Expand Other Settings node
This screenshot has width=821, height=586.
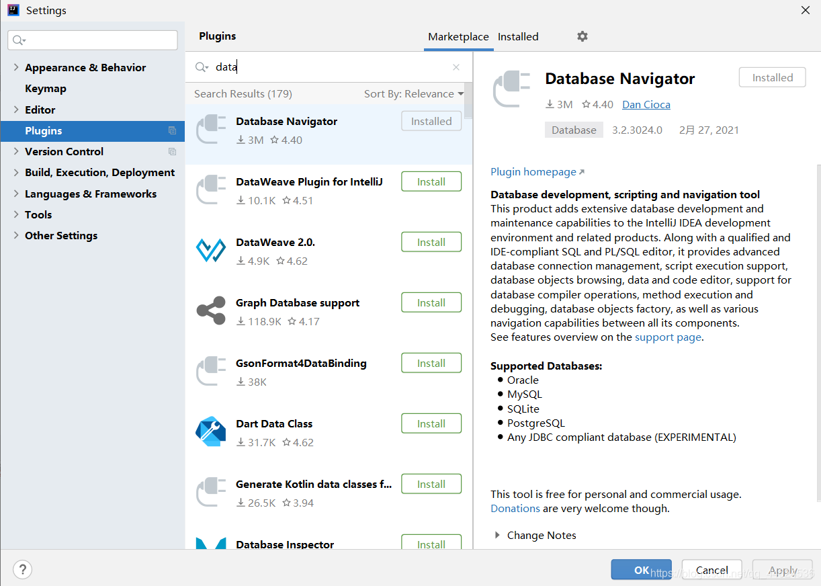click(16, 235)
